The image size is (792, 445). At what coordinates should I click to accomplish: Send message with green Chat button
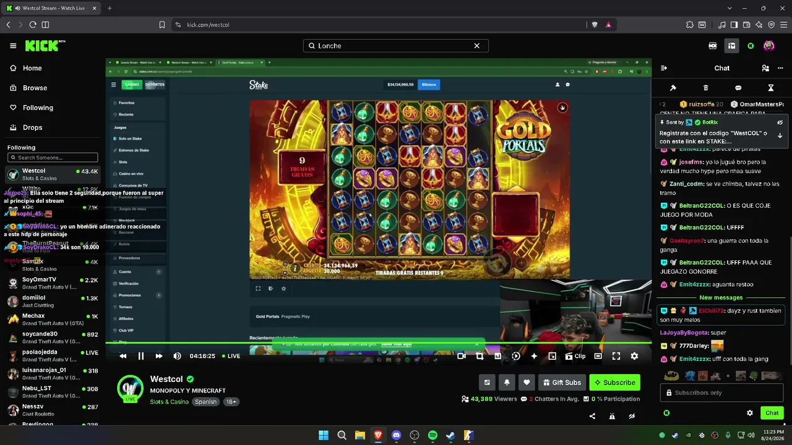click(772, 413)
